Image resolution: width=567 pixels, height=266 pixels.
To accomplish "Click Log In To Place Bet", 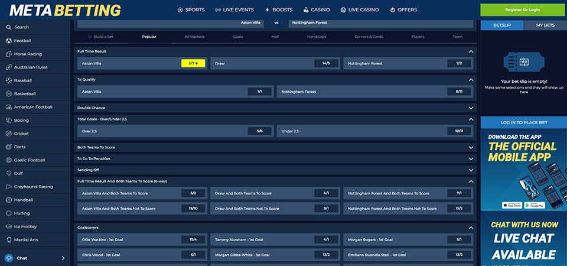I will pyautogui.click(x=524, y=123).
